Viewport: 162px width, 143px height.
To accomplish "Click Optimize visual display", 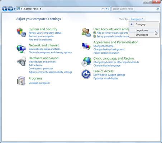I will (x=106, y=78).
